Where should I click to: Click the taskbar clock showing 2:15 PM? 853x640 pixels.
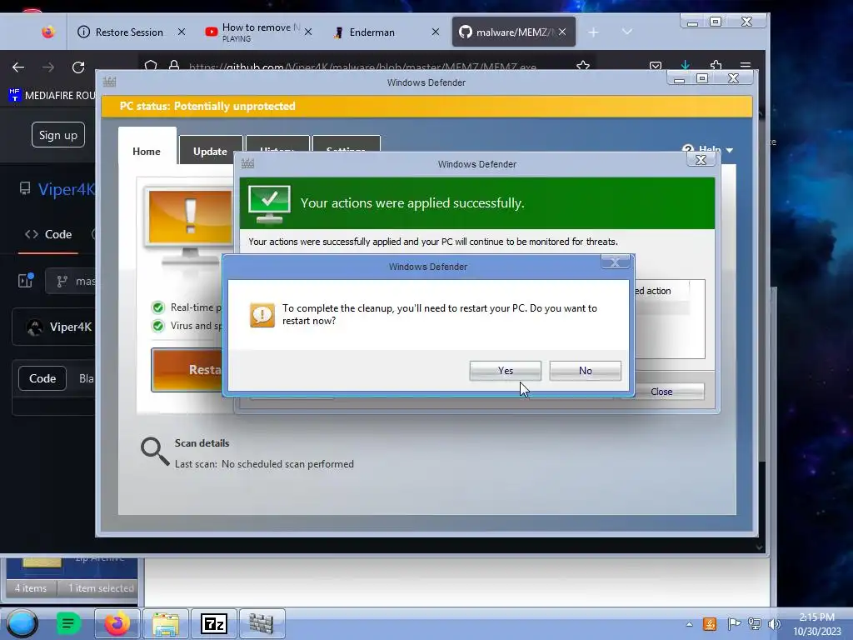(x=817, y=624)
